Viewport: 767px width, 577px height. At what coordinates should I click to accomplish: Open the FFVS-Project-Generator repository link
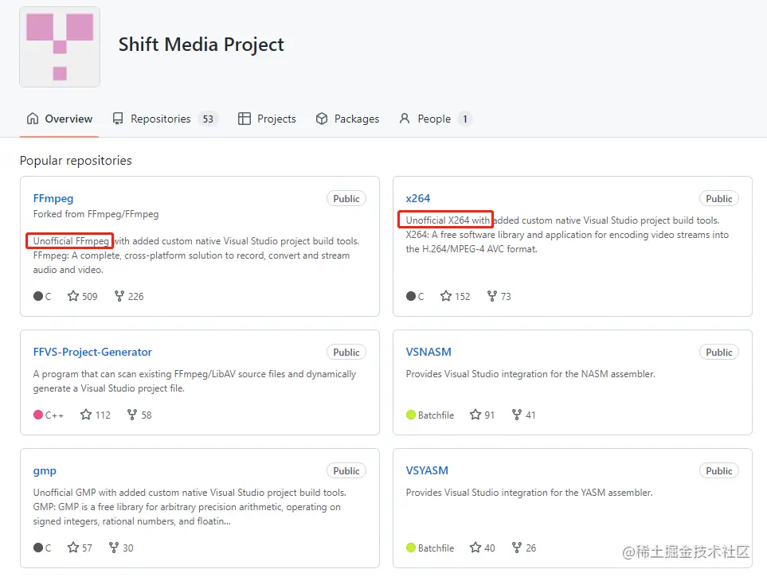[x=92, y=352]
